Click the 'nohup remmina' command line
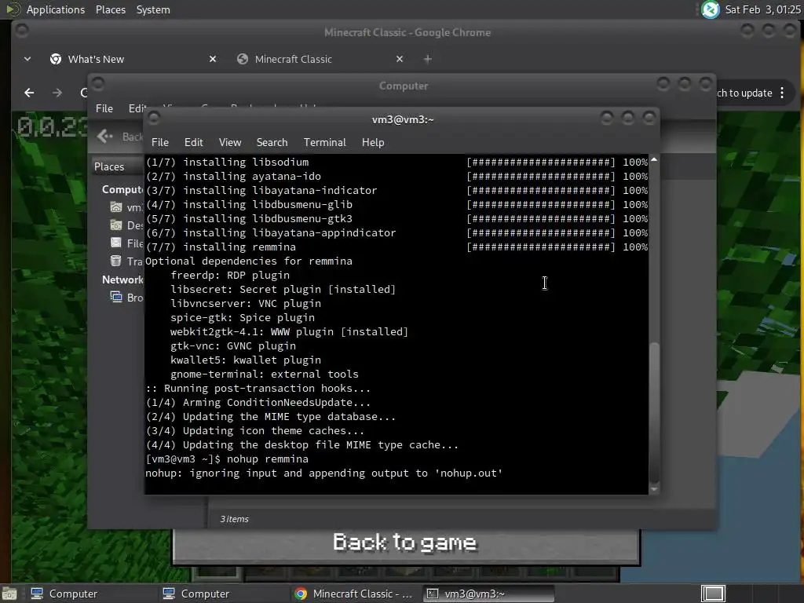This screenshot has height=603, width=804. pyautogui.click(x=227, y=459)
